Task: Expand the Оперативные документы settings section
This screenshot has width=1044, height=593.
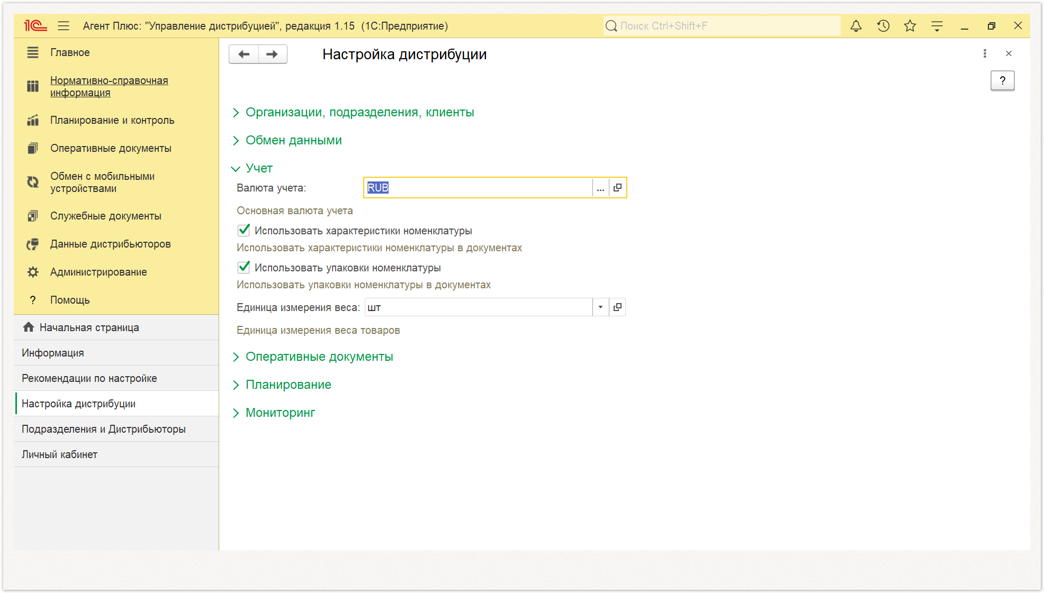Action: [312, 357]
